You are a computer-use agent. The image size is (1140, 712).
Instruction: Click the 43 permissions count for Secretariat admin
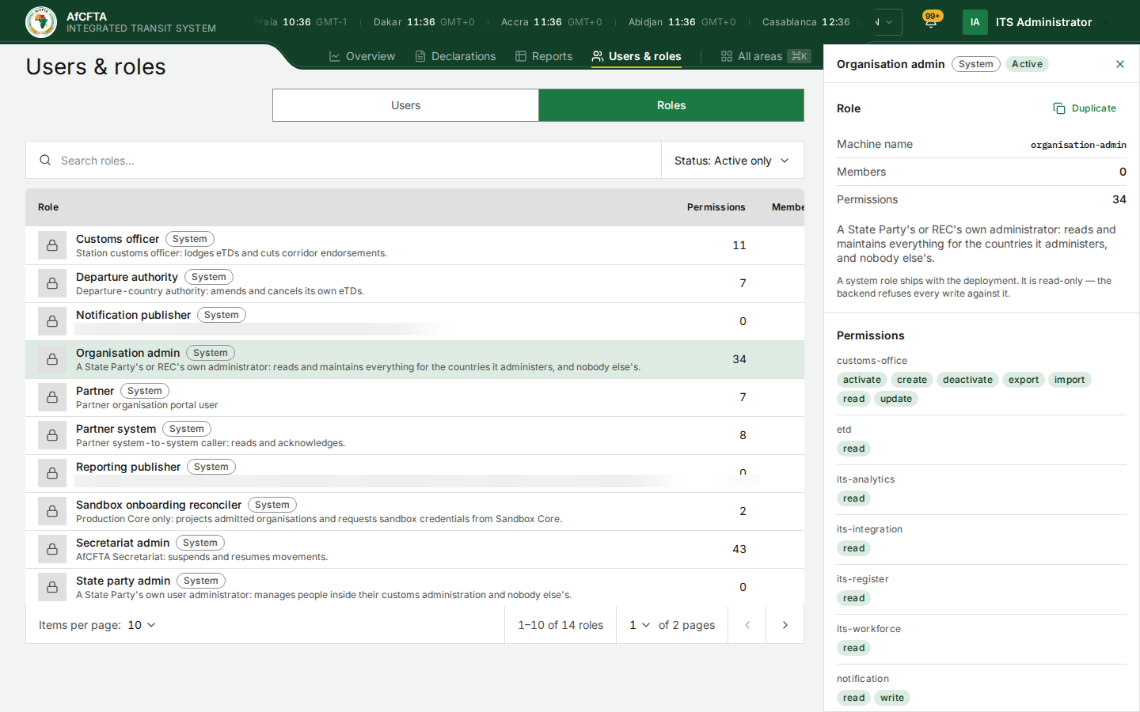739,549
